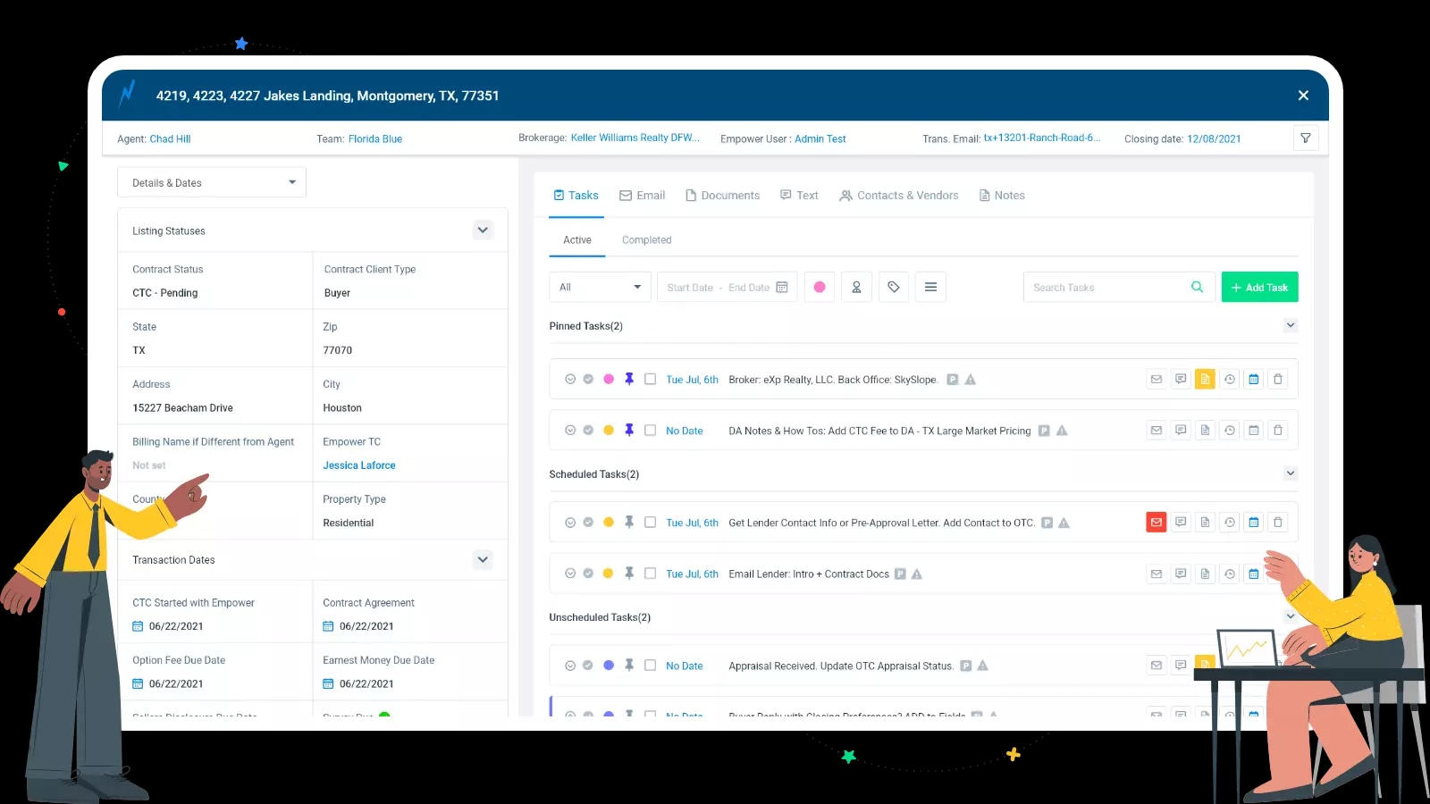The image size is (1430, 804).
Task: Open the filter funnel icon near Closing date
Action: pos(1306,138)
